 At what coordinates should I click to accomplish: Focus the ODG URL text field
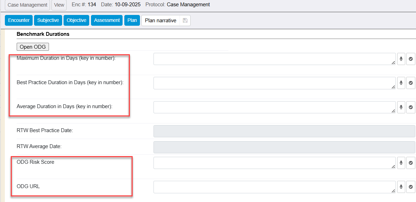274,187
